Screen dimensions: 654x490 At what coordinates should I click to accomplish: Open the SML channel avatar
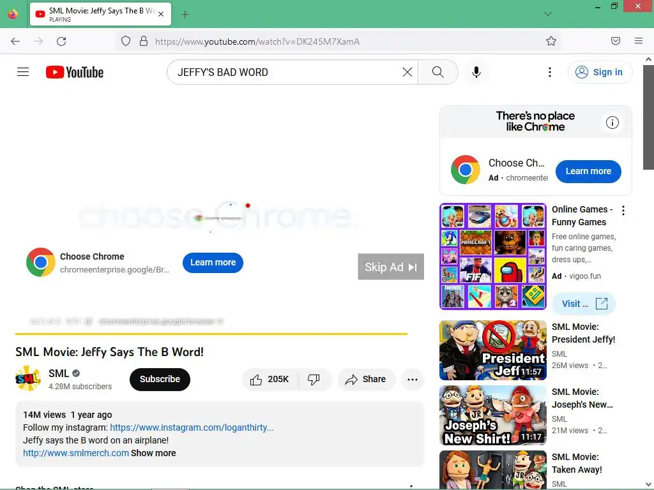coord(28,379)
